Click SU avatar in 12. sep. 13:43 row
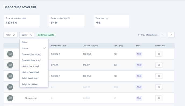This screenshot has width=185, height=106. click(10, 98)
